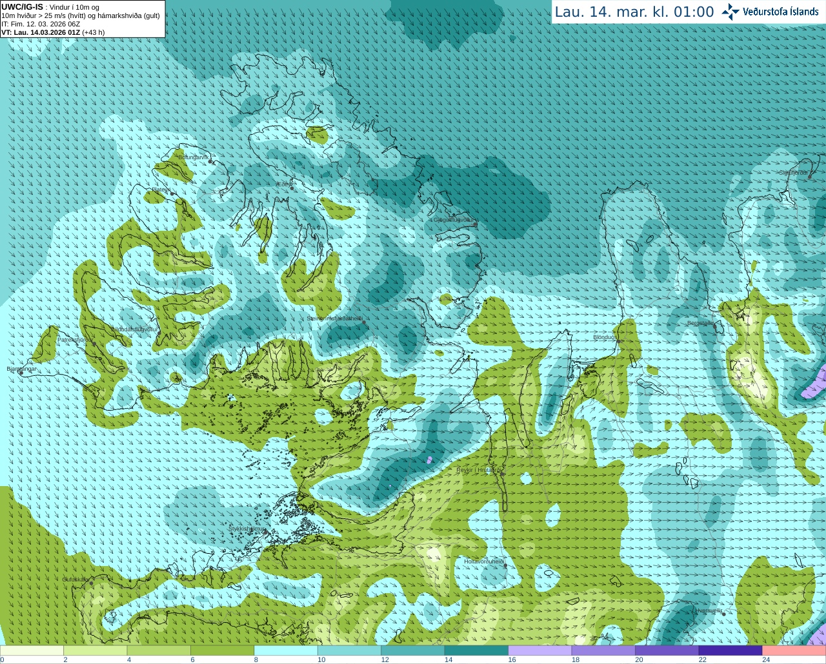Click the Bergstaðir station label

point(701,323)
